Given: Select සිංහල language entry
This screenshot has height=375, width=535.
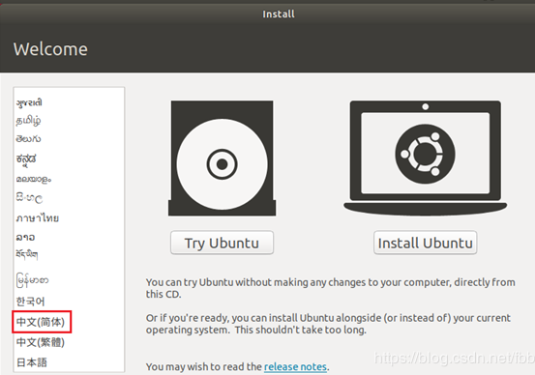Looking at the screenshot, I should (29, 198).
